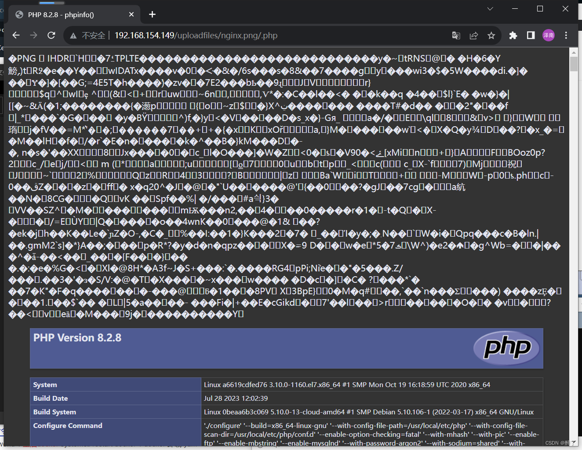Click the scrollbar up arrow
This screenshot has height=450, width=582.
click(x=574, y=52)
